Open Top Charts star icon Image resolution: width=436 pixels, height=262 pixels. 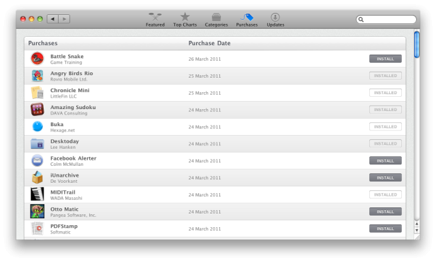(x=185, y=17)
